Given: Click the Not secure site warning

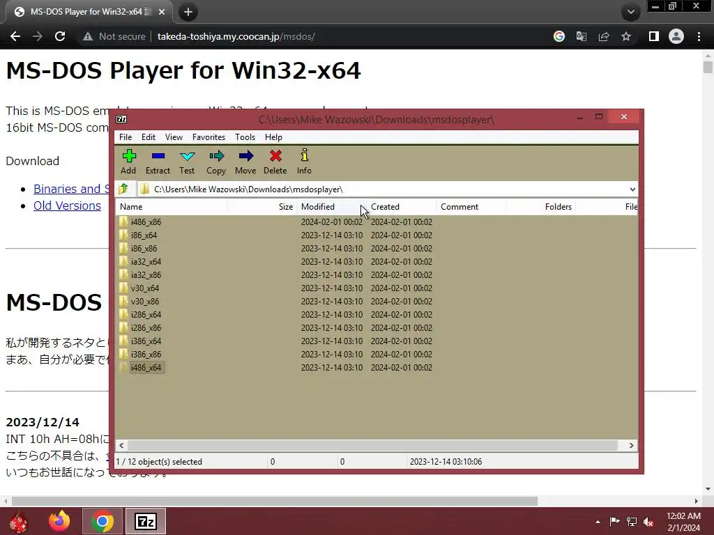Looking at the screenshot, I should (x=114, y=36).
